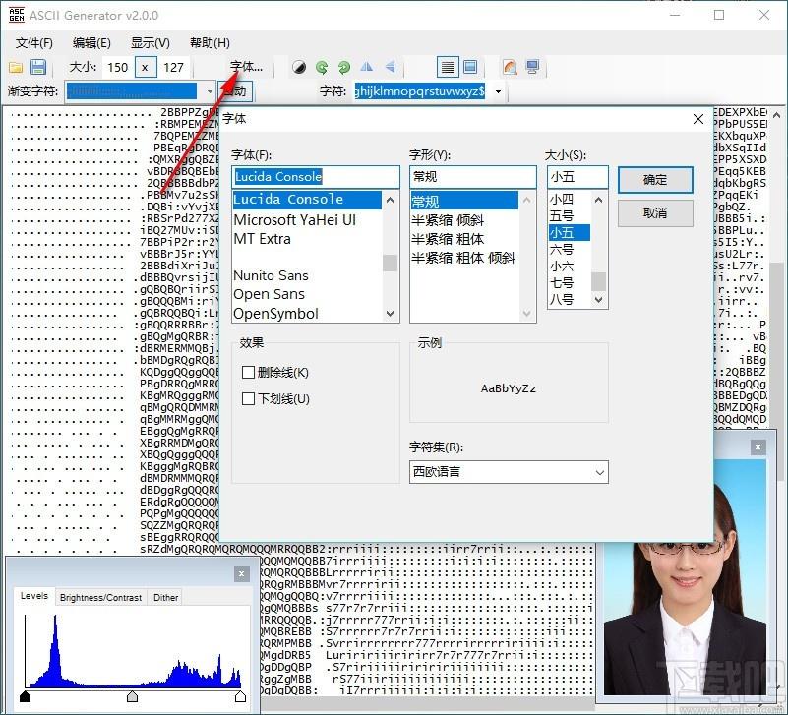Adjust the black point levels marker
The height and width of the screenshot is (715, 788).
[26, 696]
